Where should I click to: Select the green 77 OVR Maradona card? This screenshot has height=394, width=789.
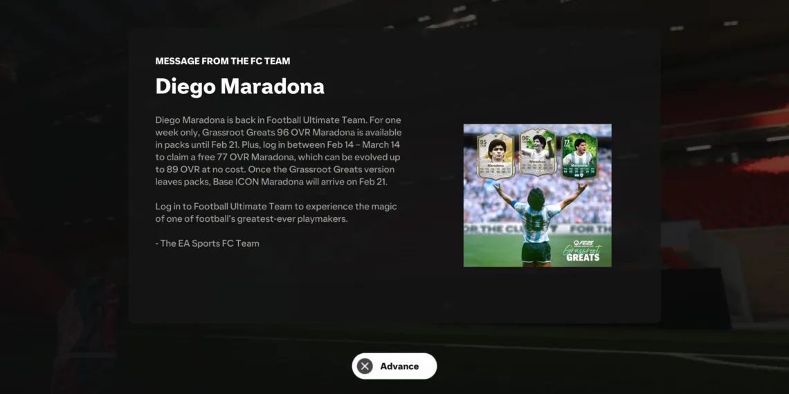[x=580, y=156]
